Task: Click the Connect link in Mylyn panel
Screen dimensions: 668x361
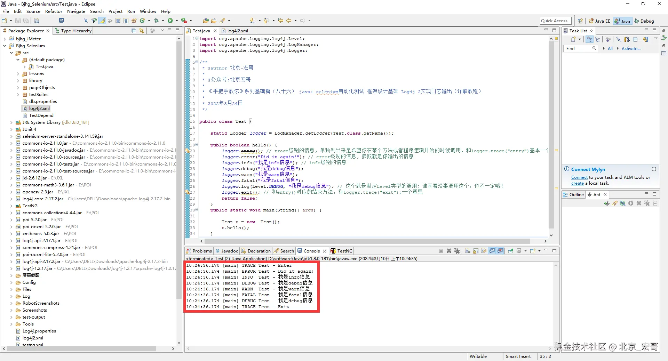Action: (579, 177)
